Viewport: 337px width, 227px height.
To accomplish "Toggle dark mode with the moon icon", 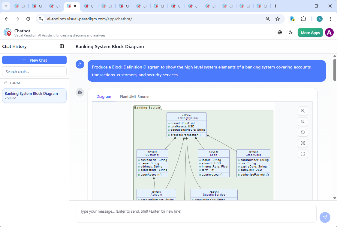I will (290, 32).
